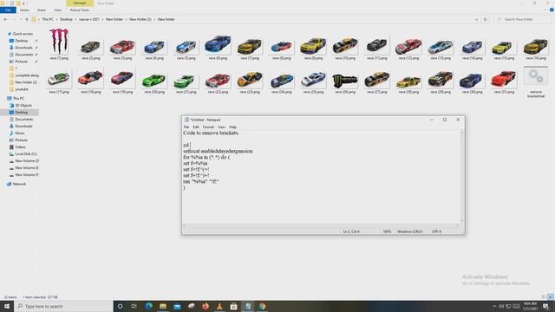
Task: Select the remove bracket.bat file icon
Action: pos(536,76)
